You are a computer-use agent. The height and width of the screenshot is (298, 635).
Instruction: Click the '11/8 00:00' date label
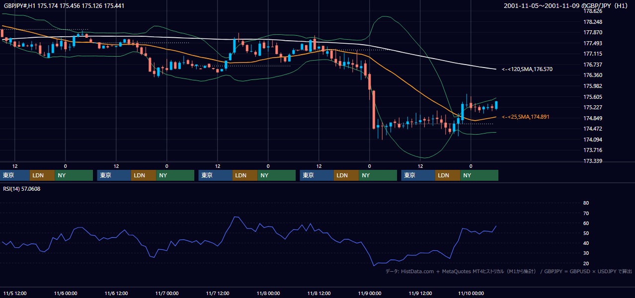pos(268,293)
